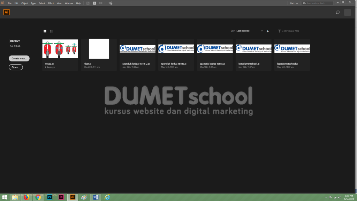Open Photoshop from the taskbar
Image resolution: width=357 pixels, height=201 pixels.
(50, 197)
